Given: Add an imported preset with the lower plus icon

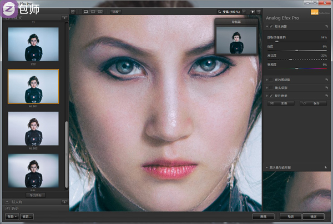Looking at the screenshot, I should (x=64, y=202).
